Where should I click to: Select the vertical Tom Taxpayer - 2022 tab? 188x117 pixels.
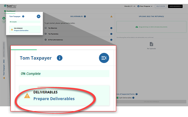(4, 67)
